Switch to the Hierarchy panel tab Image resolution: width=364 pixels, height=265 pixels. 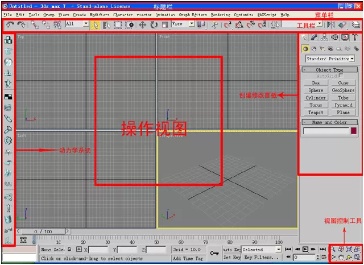(x=324, y=38)
